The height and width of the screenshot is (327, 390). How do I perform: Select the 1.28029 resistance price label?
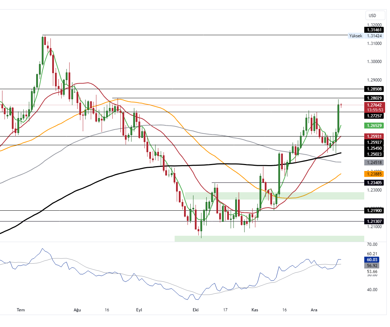[x=375, y=98]
